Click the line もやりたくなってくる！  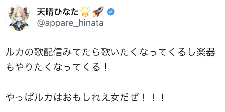coord(57,67)
